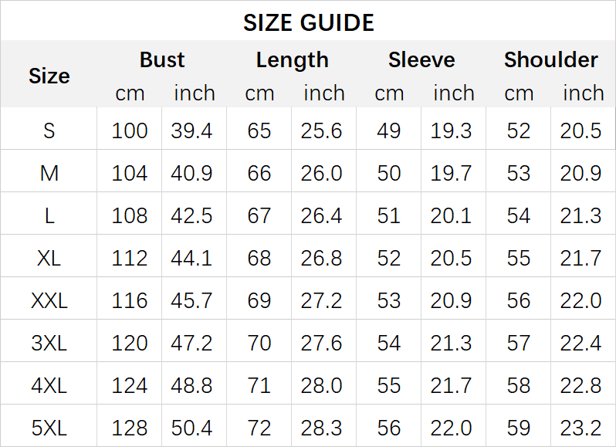Select the Sleeve column header

point(421,59)
